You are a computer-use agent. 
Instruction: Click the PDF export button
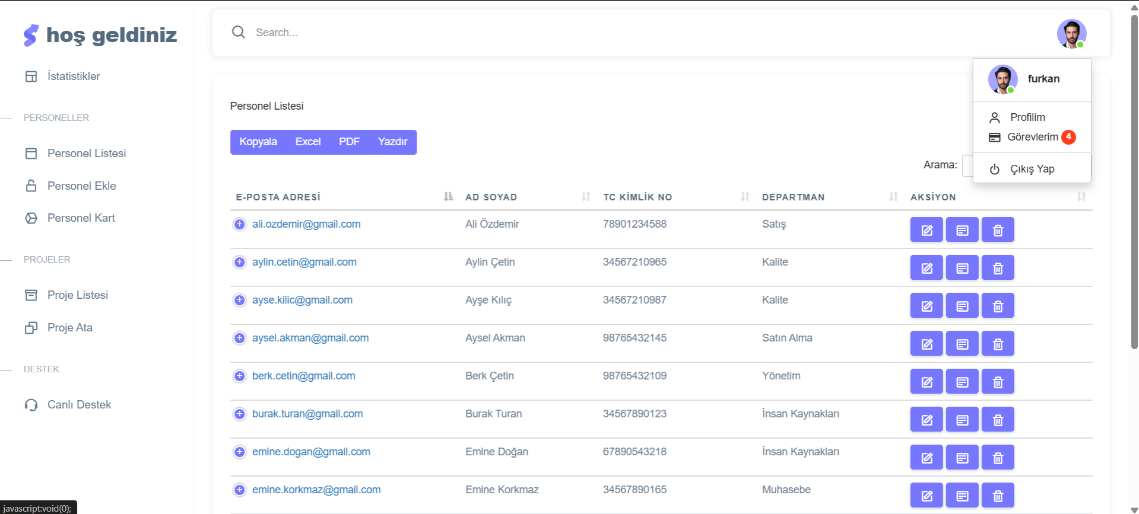349,142
